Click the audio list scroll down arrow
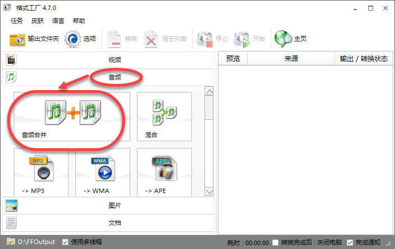The height and width of the screenshot is (249, 395). (209, 192)
